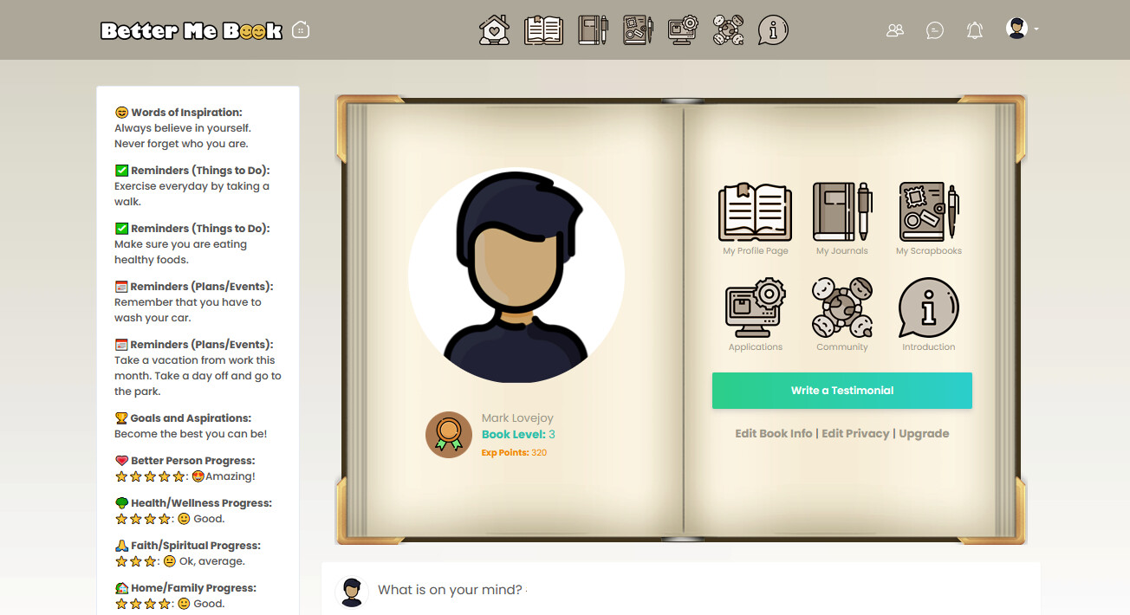
Task: Open the community faces icon in navbar
Action: [x=728, y=29]
